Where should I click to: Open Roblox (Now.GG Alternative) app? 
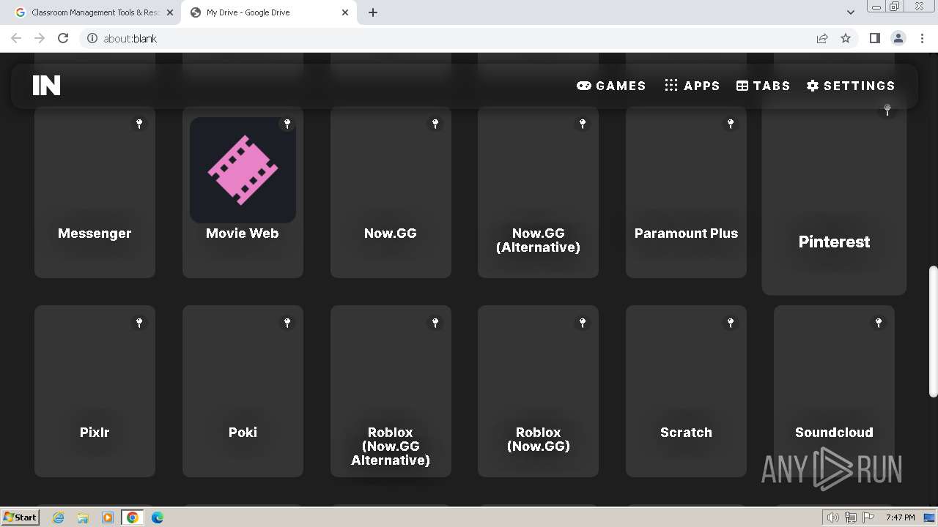pyautogui.click(x=391, y=392)
